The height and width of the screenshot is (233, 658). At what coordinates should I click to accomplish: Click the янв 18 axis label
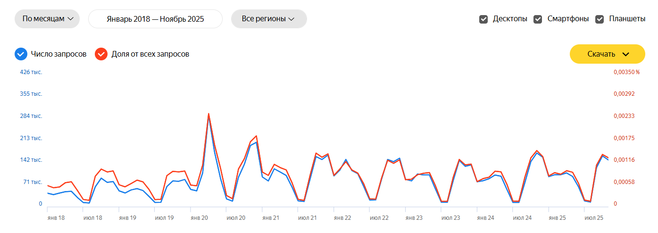click(56, 218)
